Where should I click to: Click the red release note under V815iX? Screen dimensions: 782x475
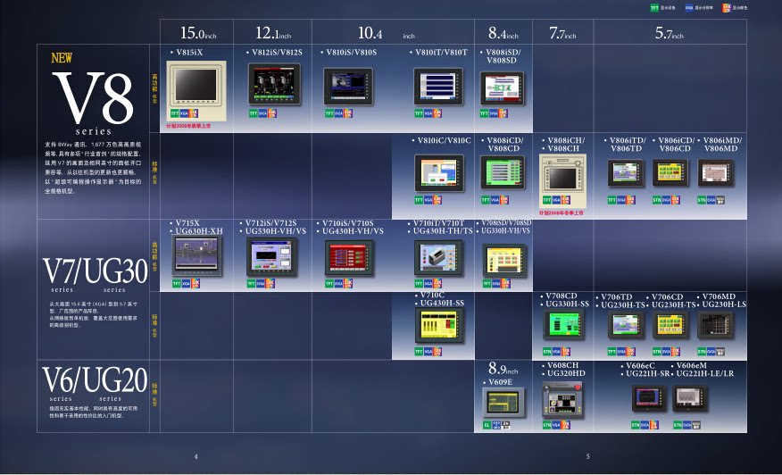coord(188,126)
